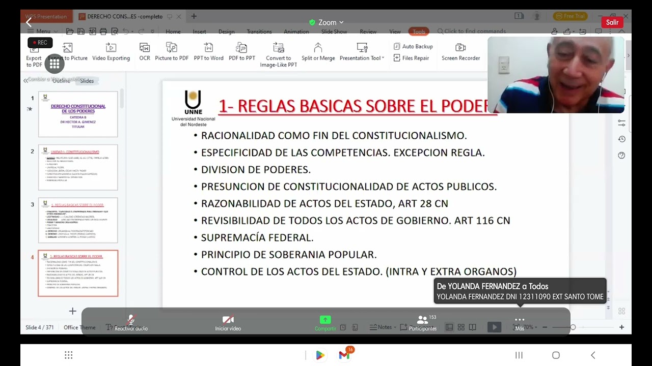Viewport: 652px width, 366px height.
Task: Open the Review ribbon tab
Action: (368, 32)
